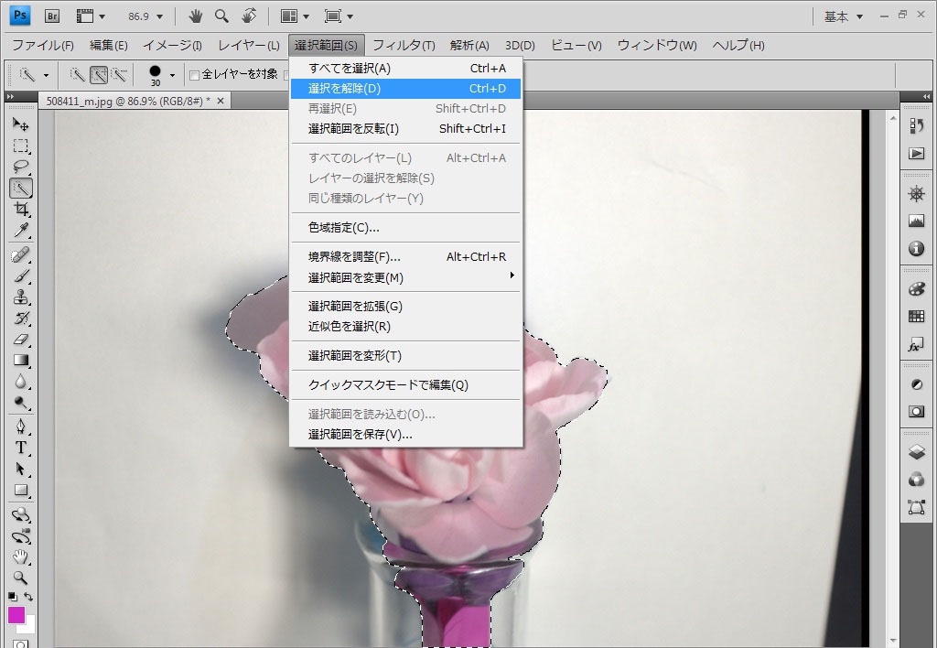Screen dimensions: 937x648
Task: Open the Histogram panel icon
Action: 916,221
